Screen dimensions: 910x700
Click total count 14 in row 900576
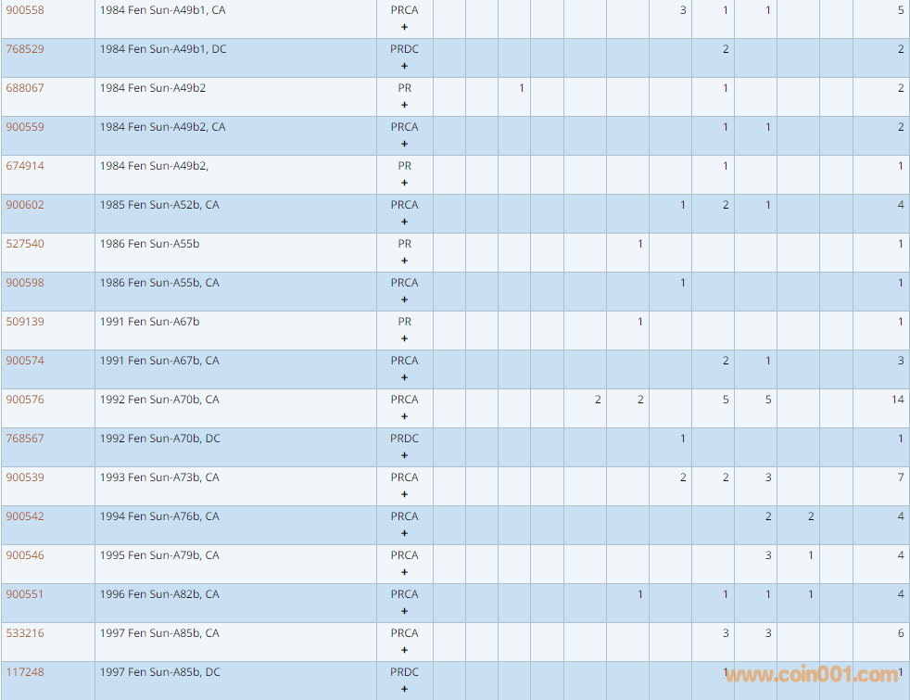point(897,400)
